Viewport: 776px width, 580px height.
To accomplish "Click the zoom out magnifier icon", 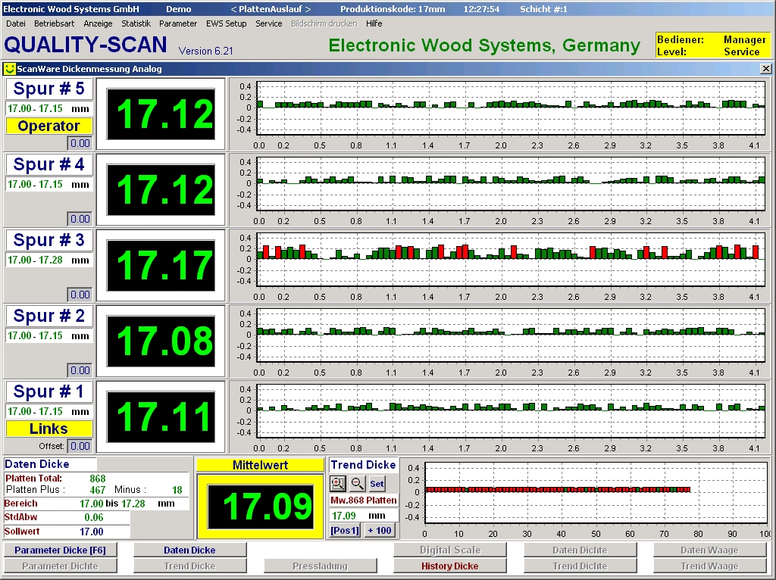I will [358, 483].
